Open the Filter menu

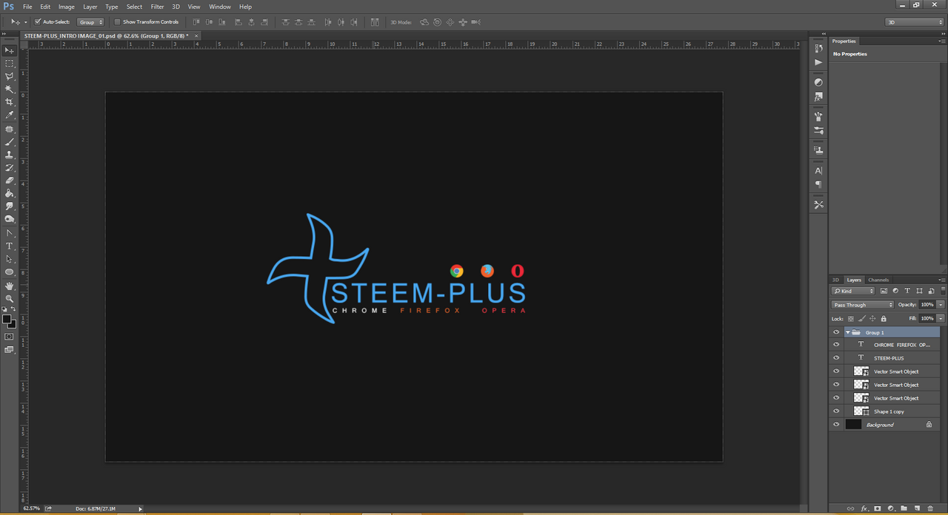pyautogui.click(x=157, y=7)
